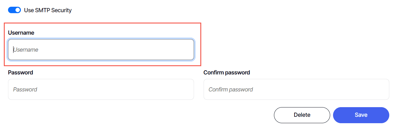Focus the Confirm password input field

pyautogui.click(x=296, y=90)
